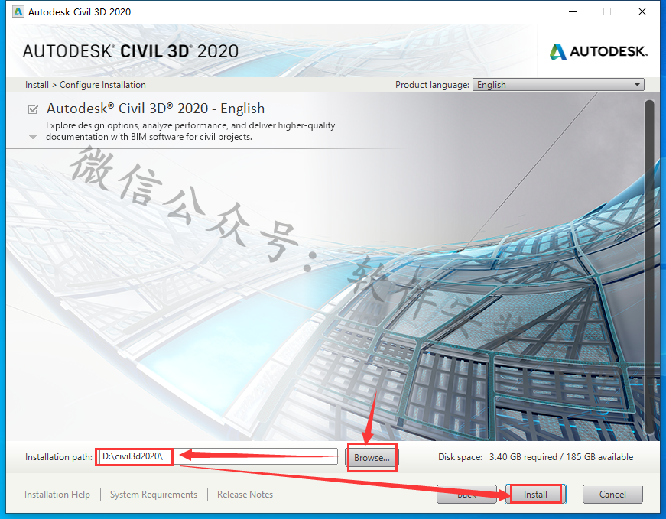
Task: Open the System Requirements link
Action: 154,495
